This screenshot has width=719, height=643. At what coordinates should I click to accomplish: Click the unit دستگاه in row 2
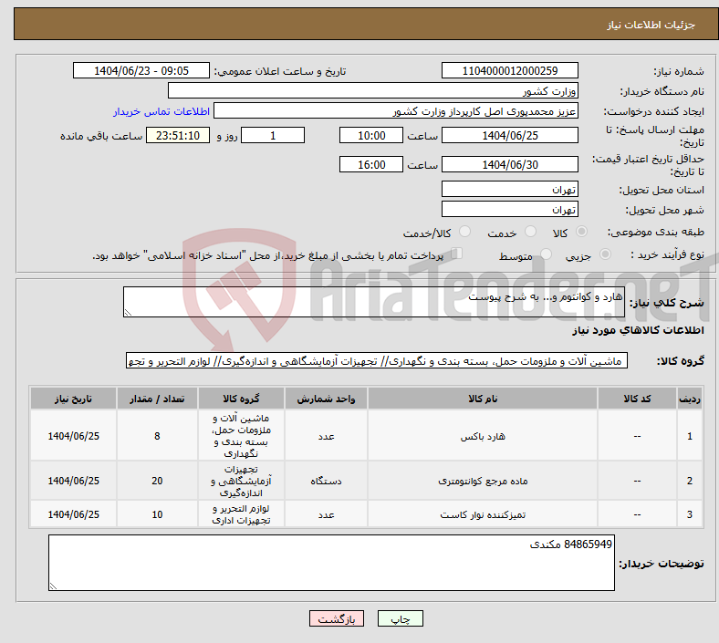(x=326, y=482)
